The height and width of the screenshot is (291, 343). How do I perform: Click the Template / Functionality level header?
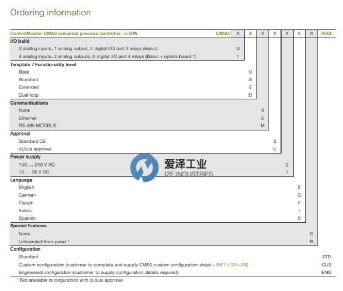pyautogui.click(x=43, y=64)
